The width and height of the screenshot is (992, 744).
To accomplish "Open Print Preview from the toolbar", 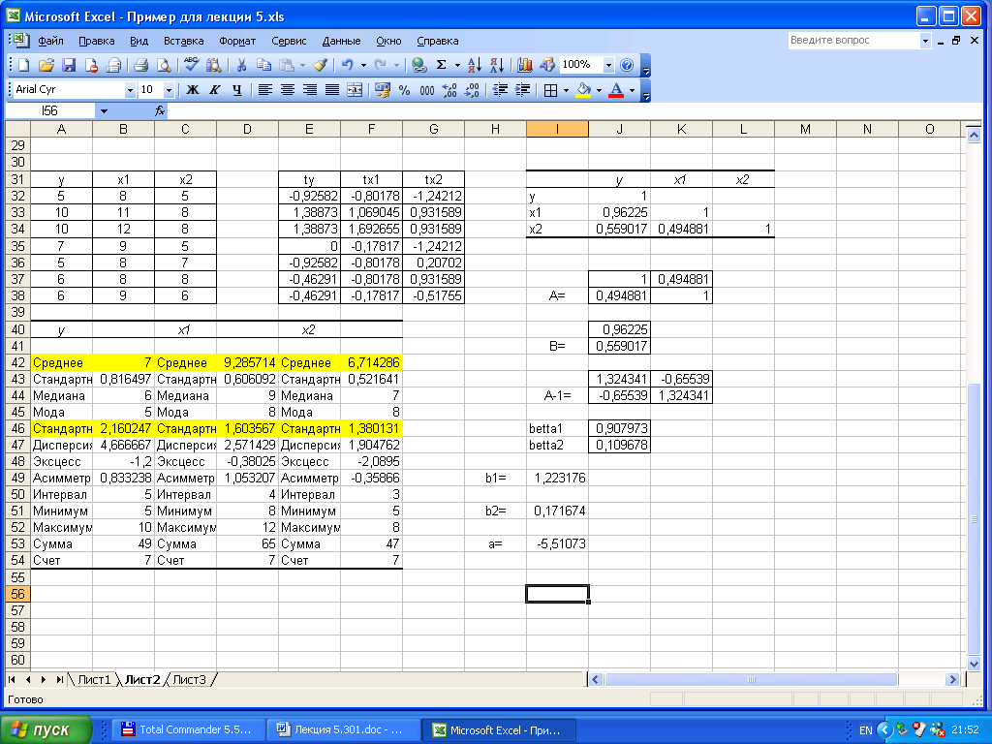I will (164, 65).
